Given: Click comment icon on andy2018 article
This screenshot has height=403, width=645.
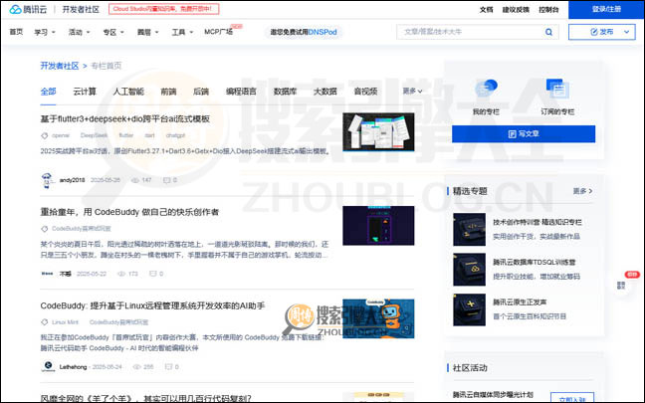Looking at the screenshot, I should point(166,180).
